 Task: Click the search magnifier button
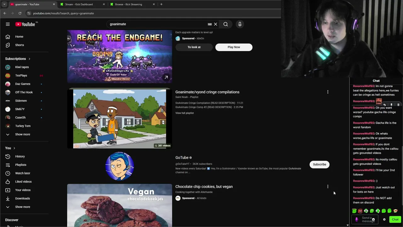(225, 24)
